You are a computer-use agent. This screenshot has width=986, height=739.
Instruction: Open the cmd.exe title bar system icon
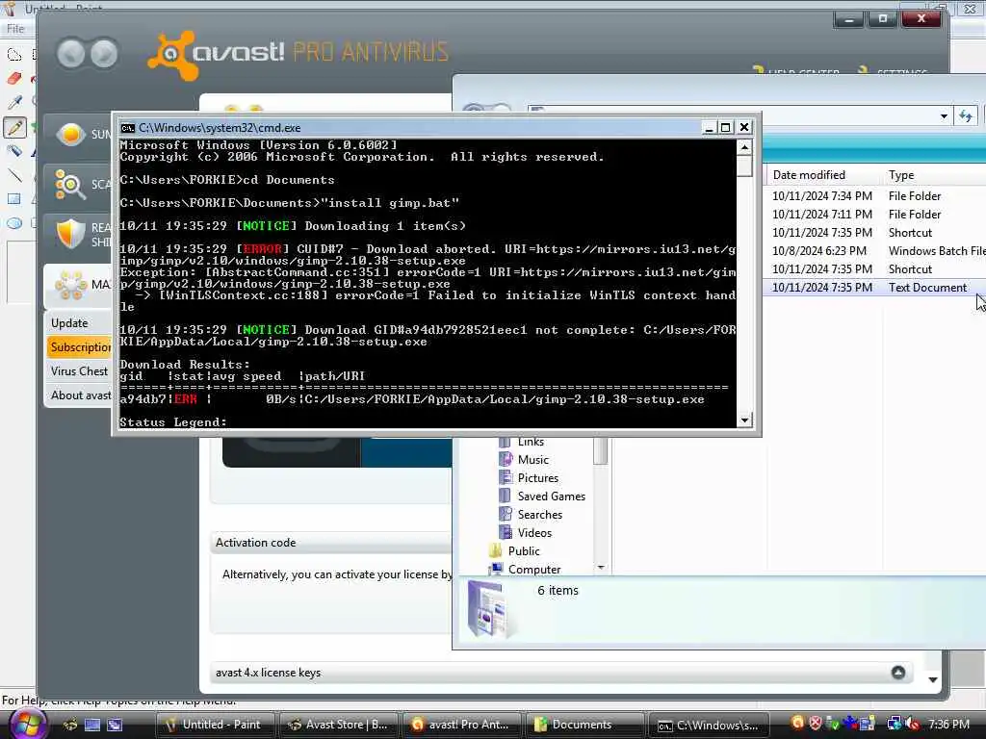click(x=128, y=128)
